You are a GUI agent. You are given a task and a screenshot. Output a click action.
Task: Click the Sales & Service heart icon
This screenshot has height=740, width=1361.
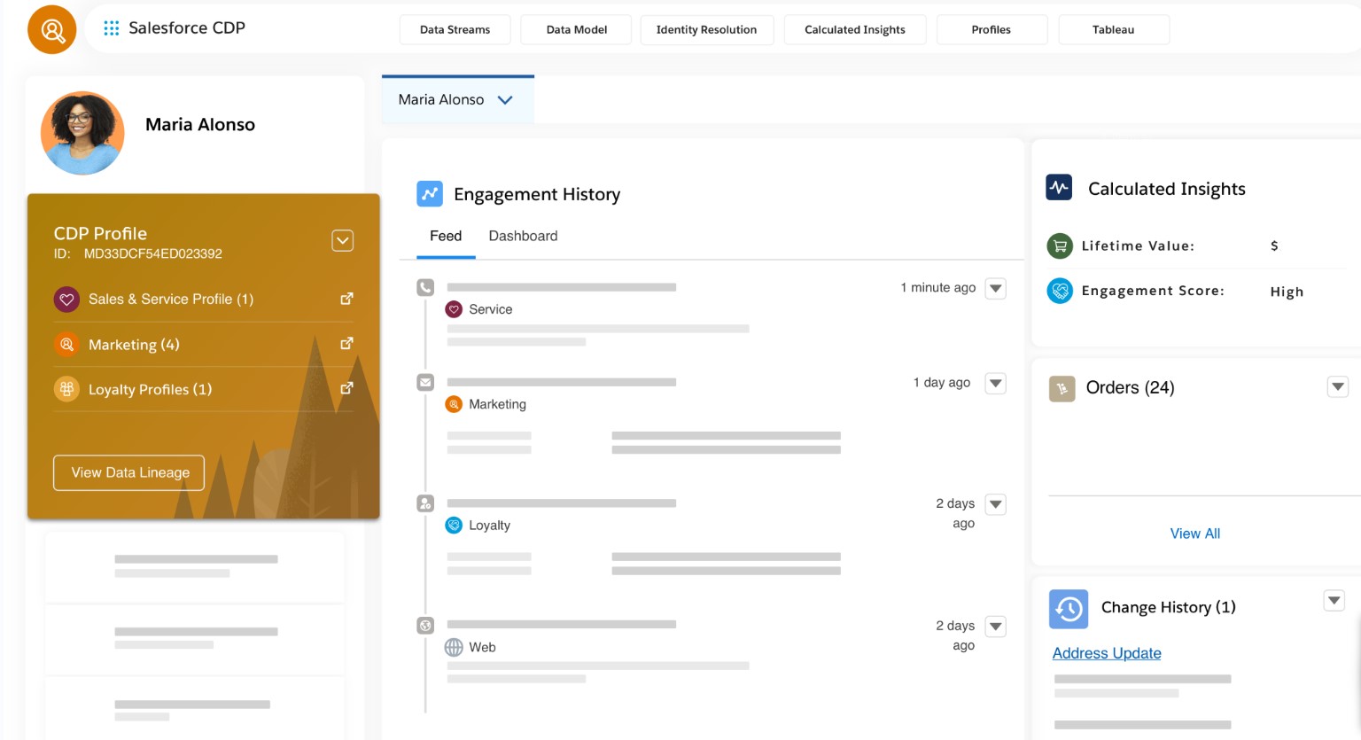[66, 300]
